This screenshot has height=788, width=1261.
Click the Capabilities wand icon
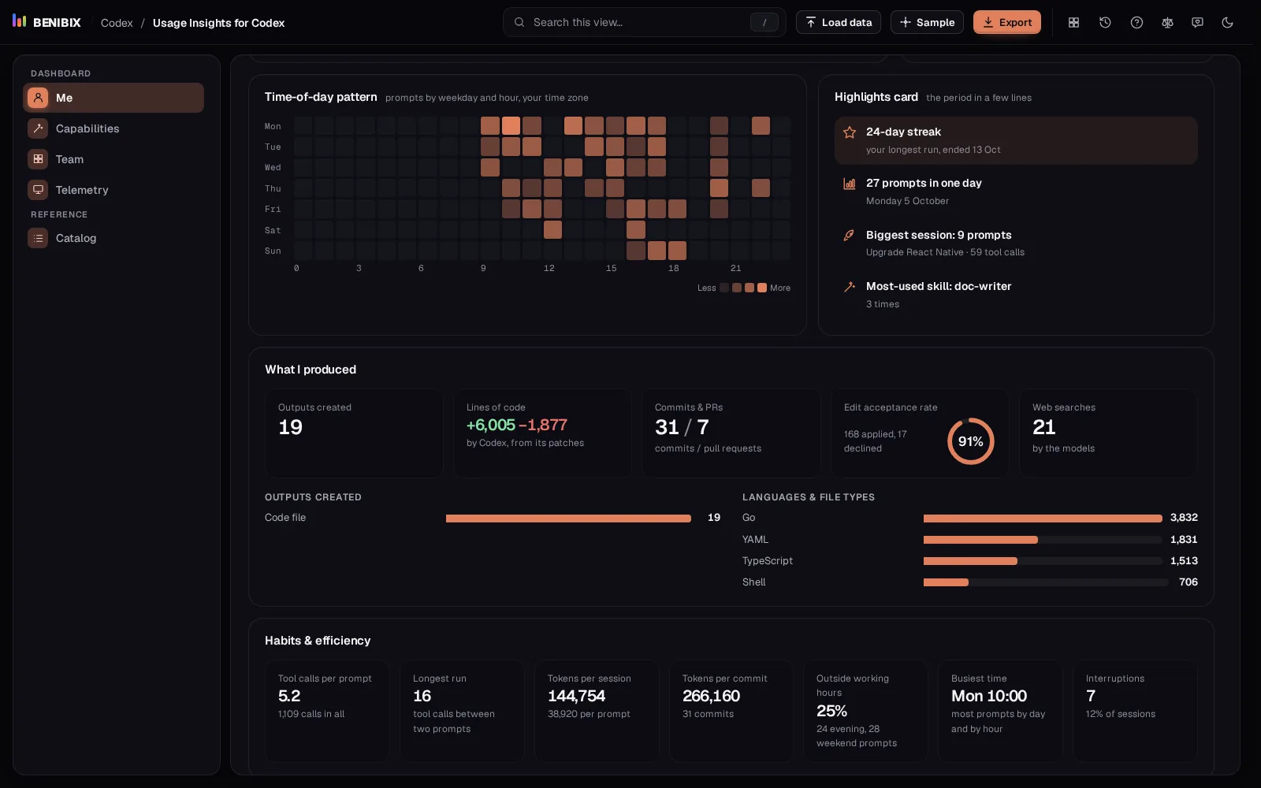point(38,128)
